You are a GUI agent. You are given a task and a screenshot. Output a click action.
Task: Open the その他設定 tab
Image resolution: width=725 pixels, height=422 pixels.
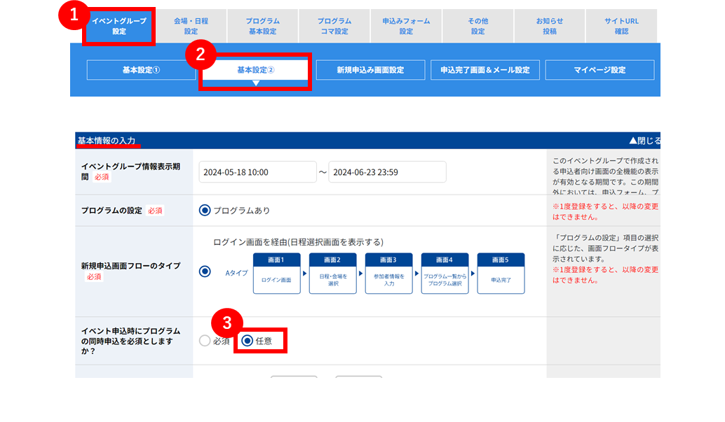[x=477, y=27]
